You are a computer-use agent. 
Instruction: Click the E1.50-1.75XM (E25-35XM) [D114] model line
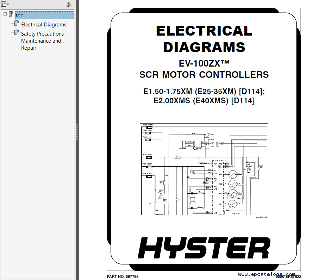pos(204,92)
